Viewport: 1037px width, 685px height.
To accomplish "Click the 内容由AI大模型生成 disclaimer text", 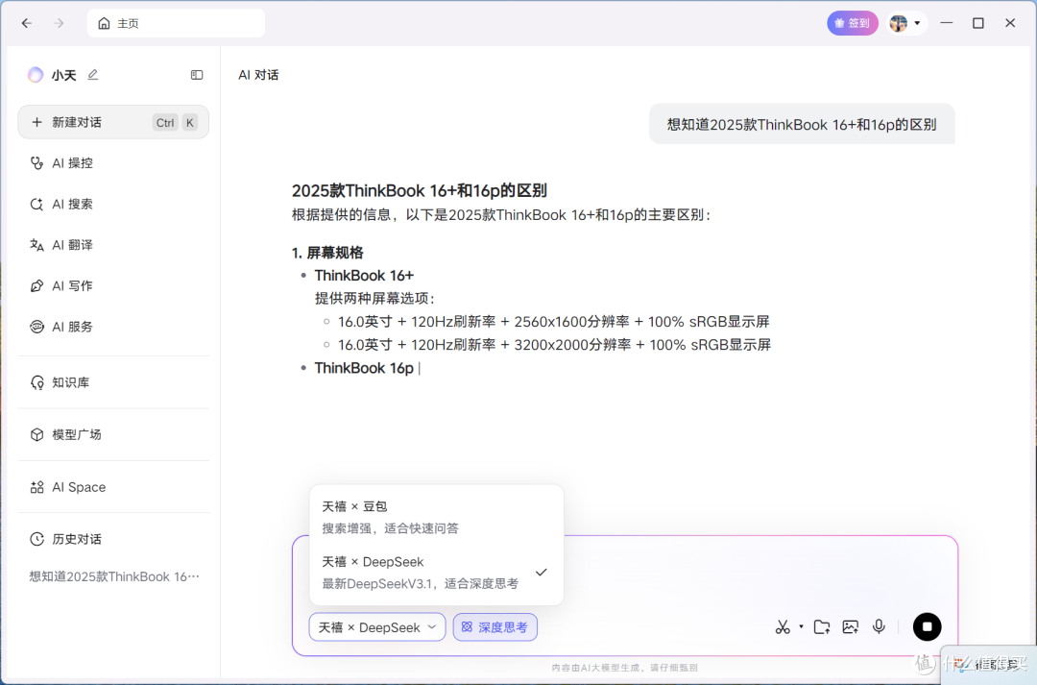I will pyautogui.click(x=624, y=668).
